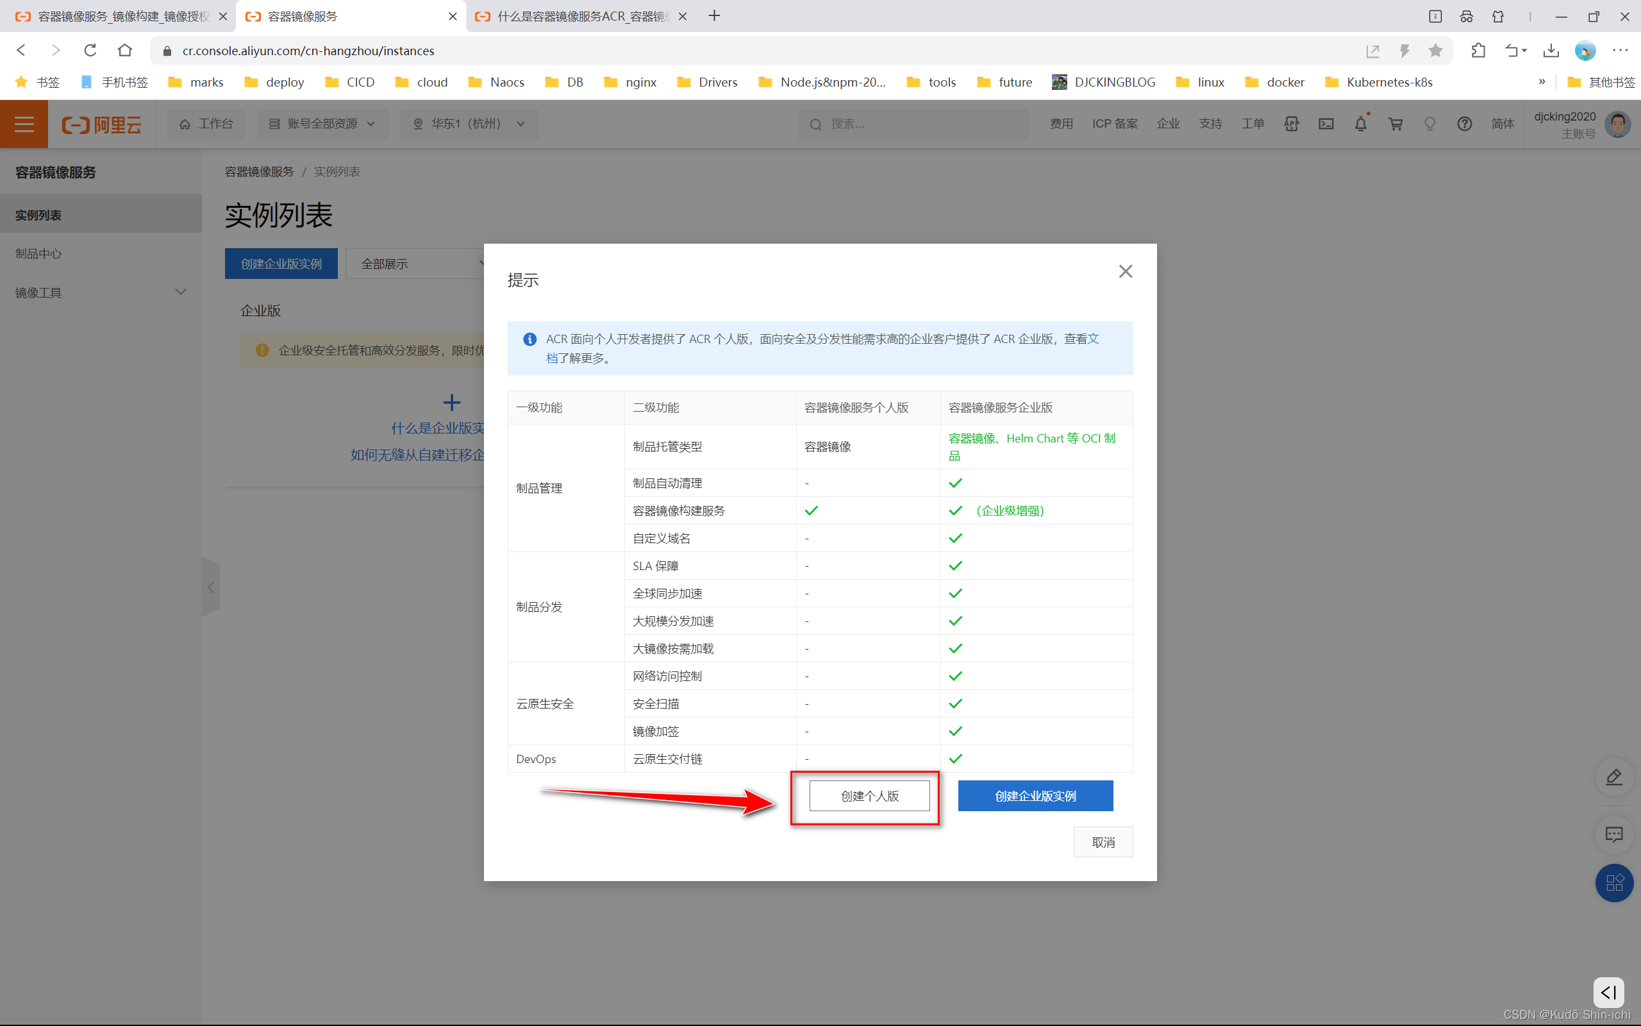Click the blue 创建企业版实例 dialog button
This screenshot has height=1026, width=1641.
pos(1035,796)
